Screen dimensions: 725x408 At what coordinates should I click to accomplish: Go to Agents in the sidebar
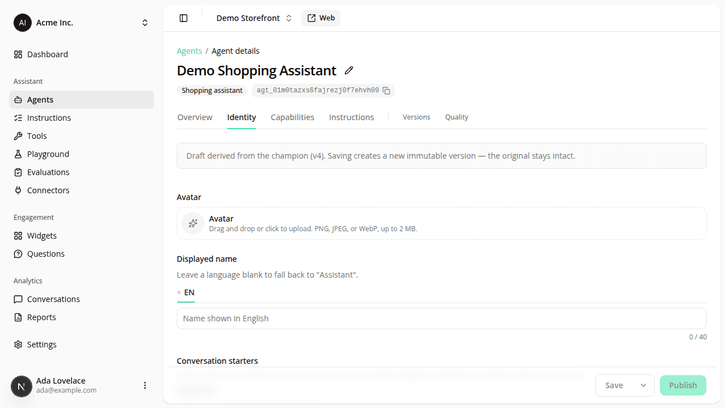pos(82,100)
